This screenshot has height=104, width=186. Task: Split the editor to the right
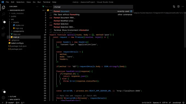(x=178, y=7)
